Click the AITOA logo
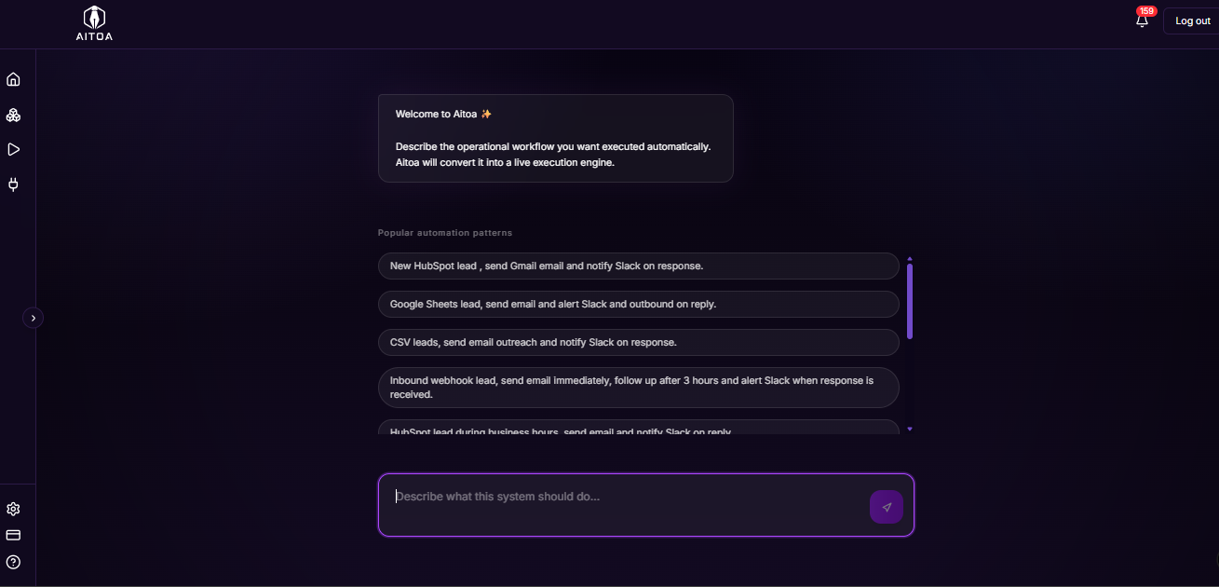The image size is (1219, 587). [x=94, y=24]
